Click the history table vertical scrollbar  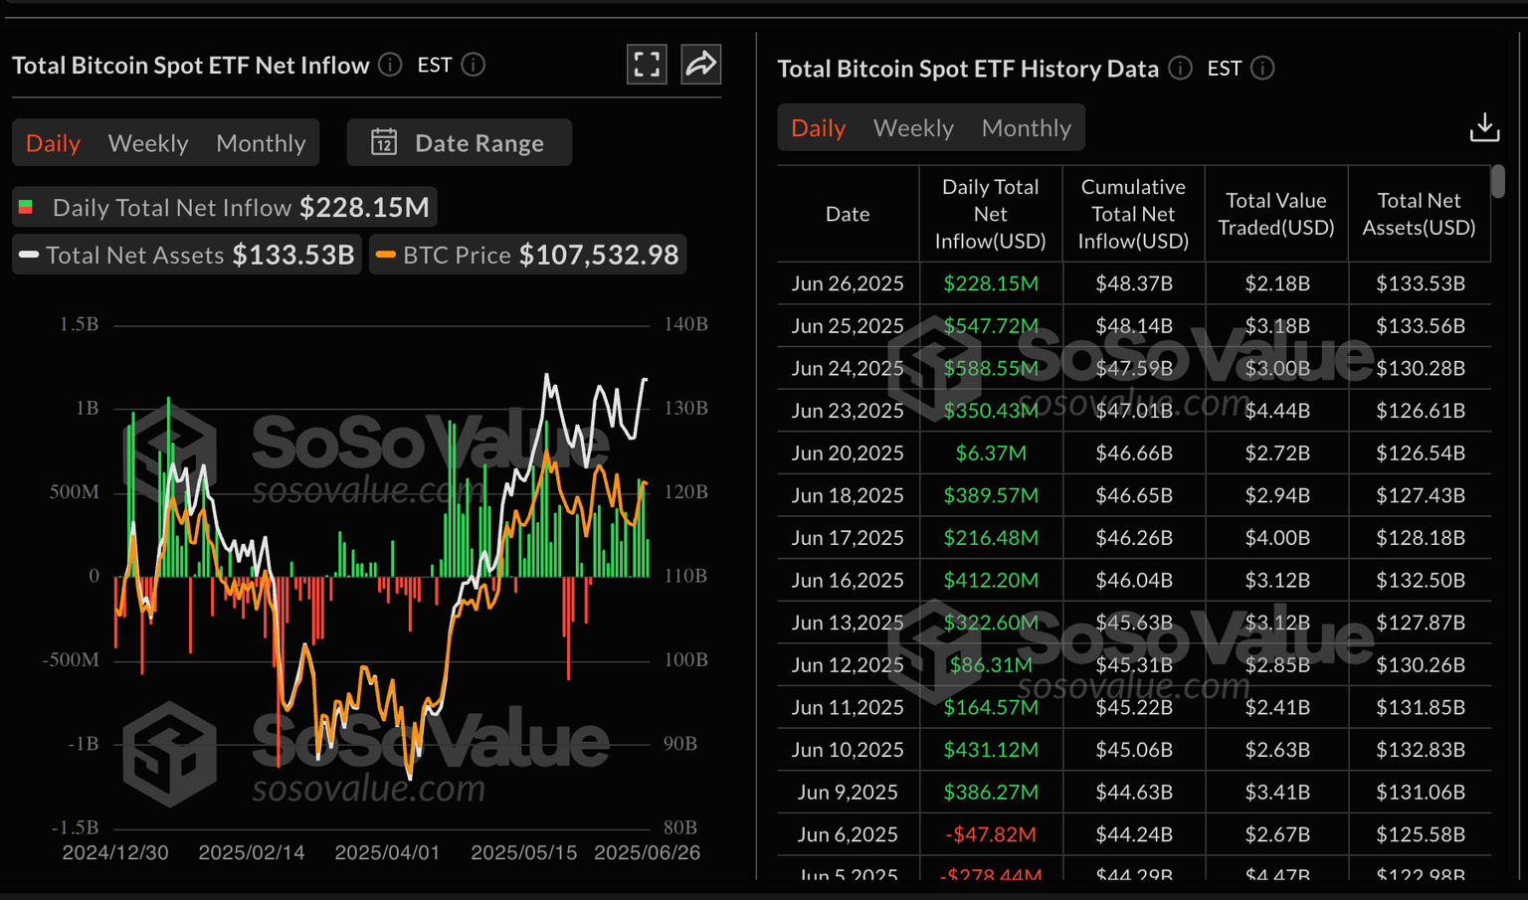click(x=1498, y=182)
